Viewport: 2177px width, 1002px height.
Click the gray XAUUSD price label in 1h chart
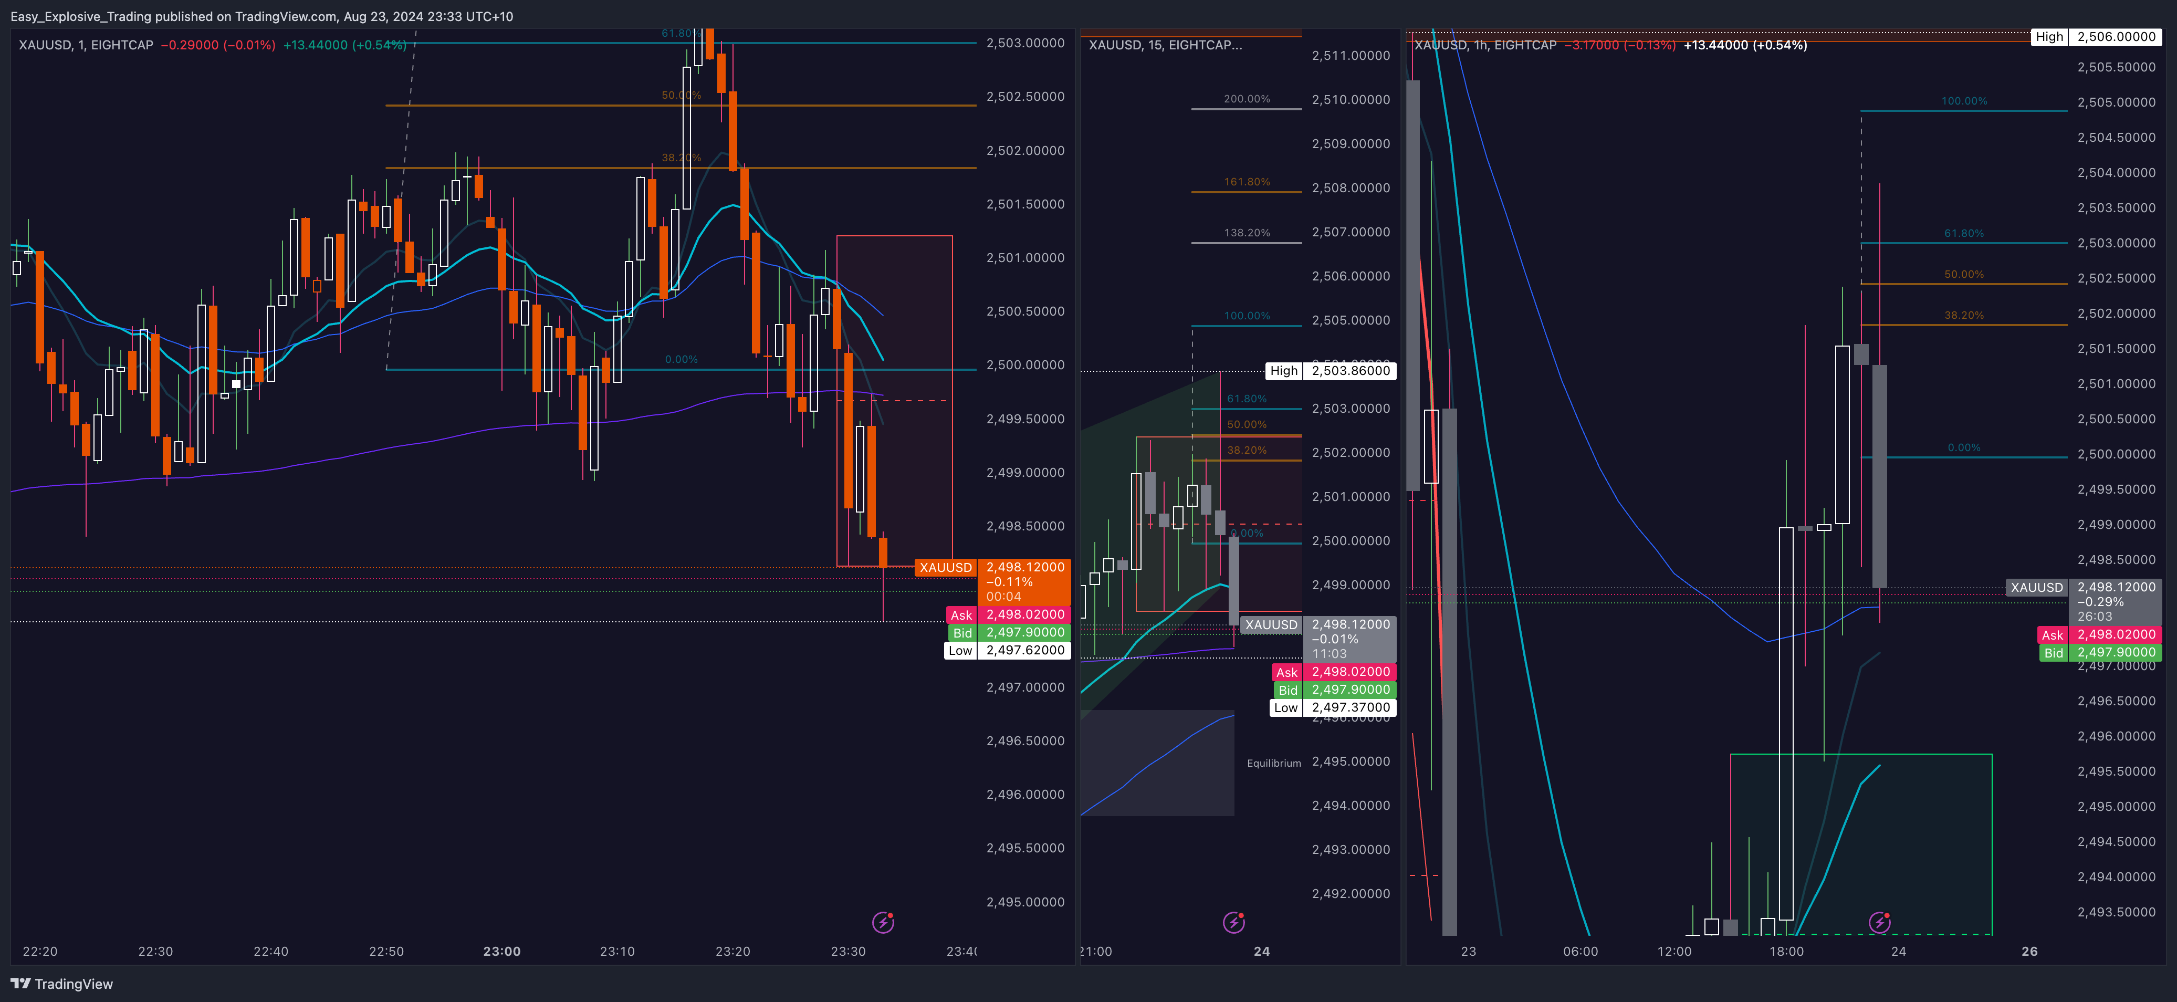coord(2083,601)
